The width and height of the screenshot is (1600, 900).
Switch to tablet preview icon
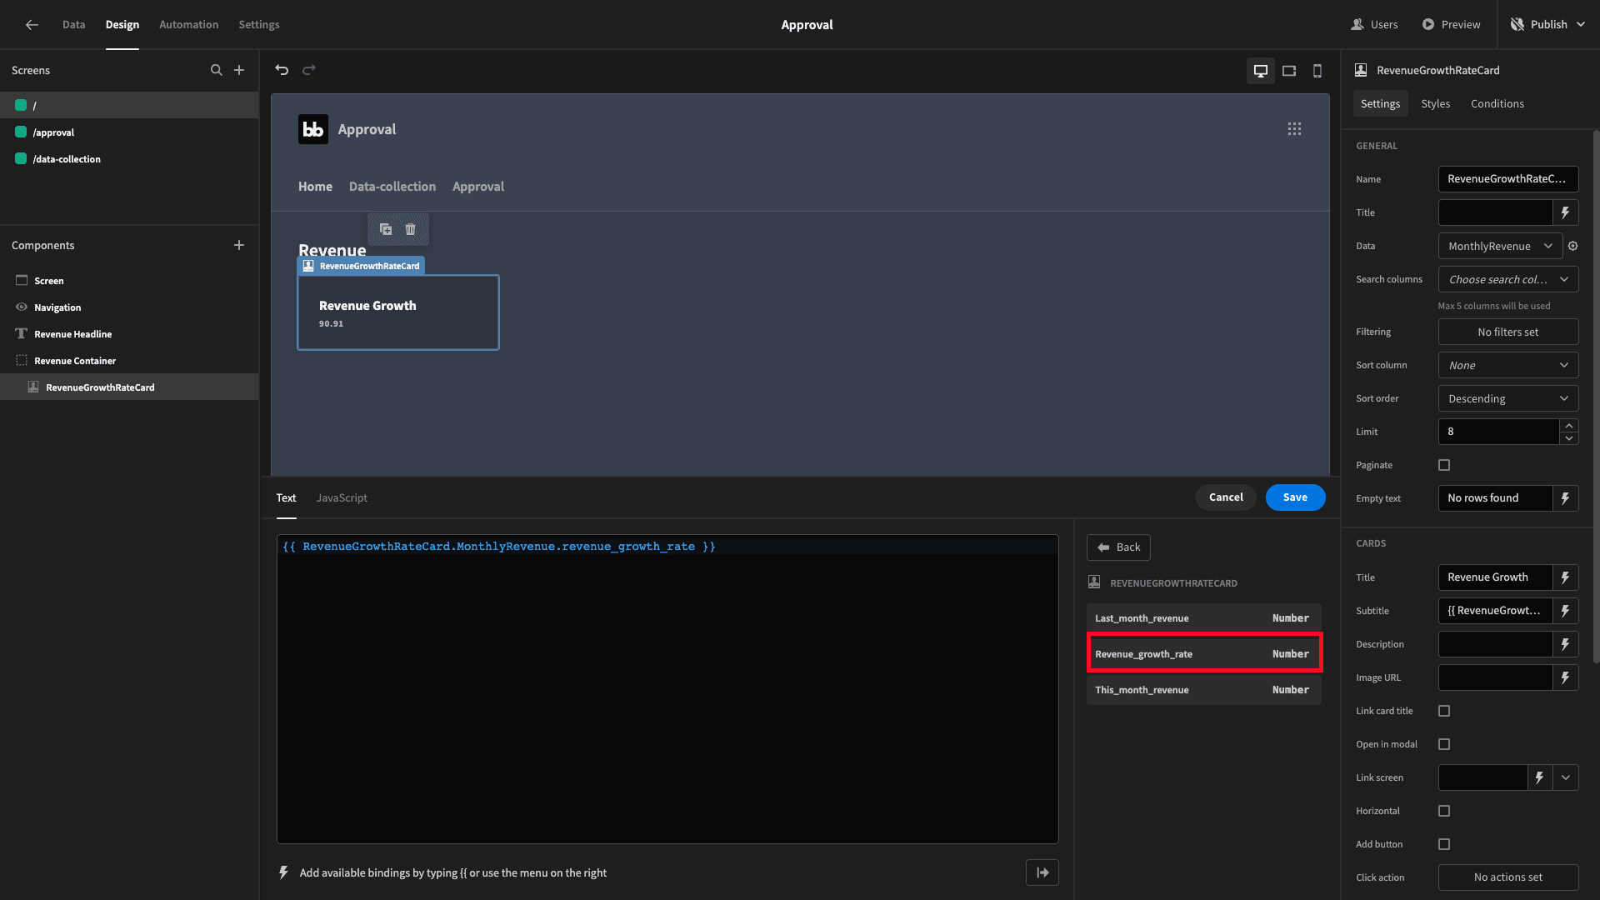(1289, 71)
